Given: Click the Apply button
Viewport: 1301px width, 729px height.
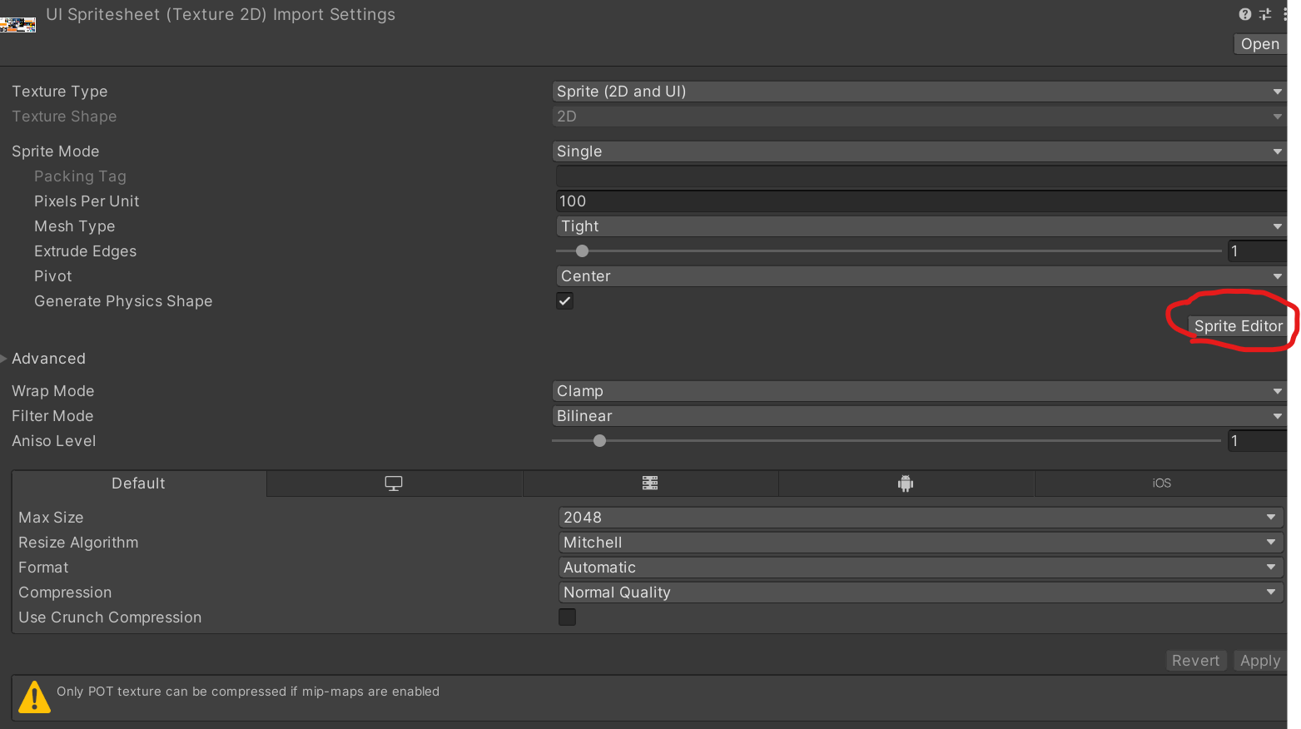Looking at the screenshot, I should (1260, 661).
